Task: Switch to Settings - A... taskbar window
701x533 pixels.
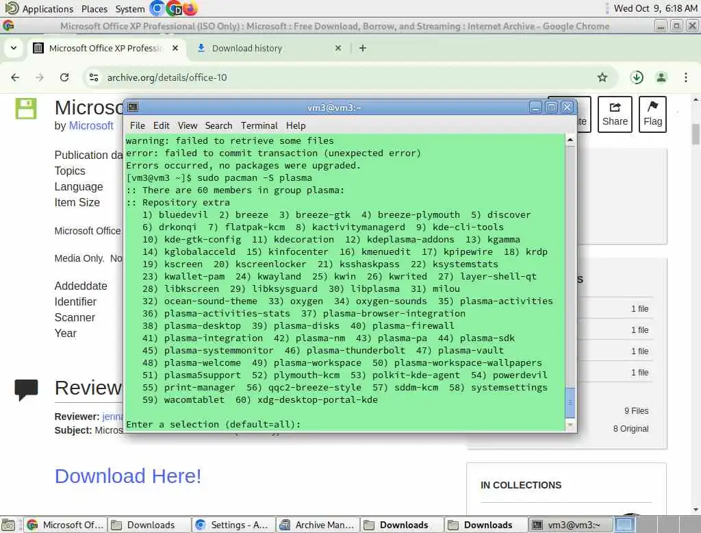Action: point(233,525)
